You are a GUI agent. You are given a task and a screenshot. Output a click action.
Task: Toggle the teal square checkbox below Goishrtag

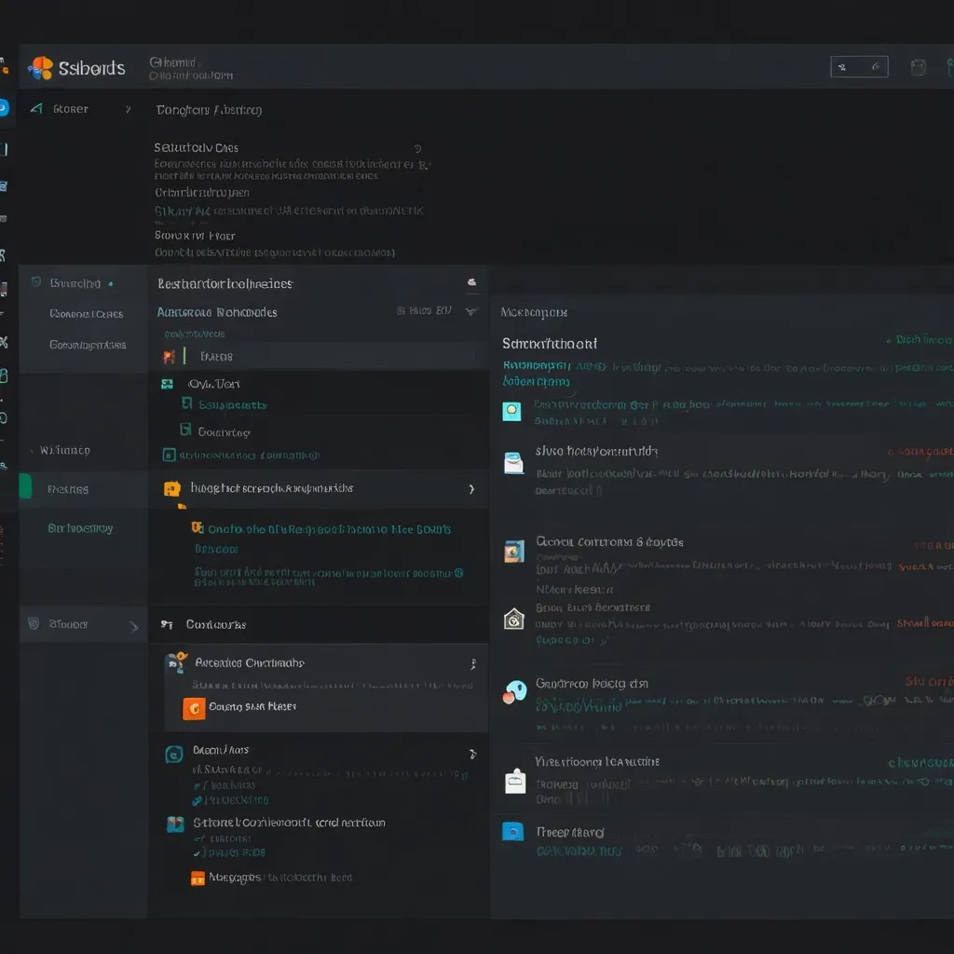coord(169,456)
